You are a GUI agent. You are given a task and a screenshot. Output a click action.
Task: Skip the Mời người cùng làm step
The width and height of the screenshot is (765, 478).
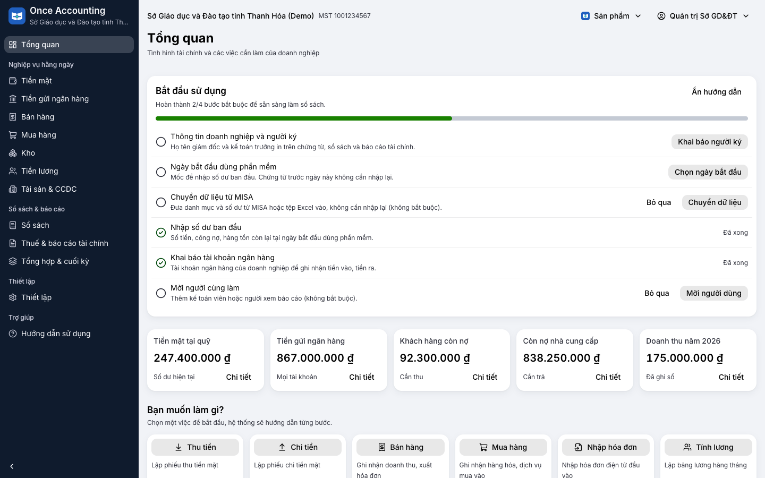click(657, 293)
